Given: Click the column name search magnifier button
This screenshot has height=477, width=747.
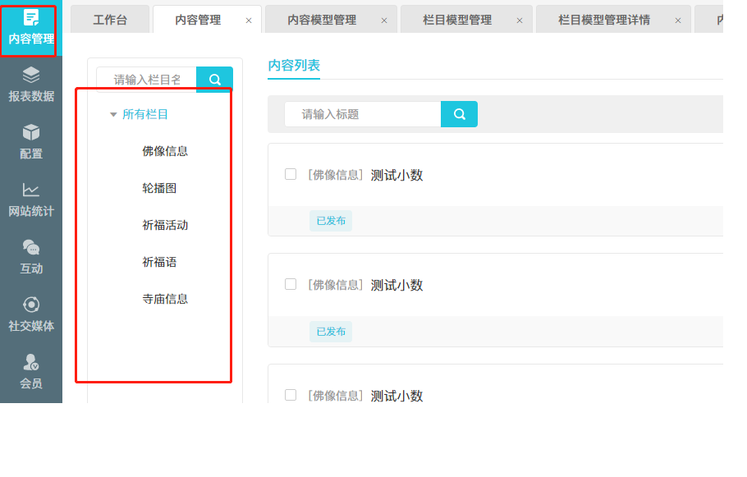Looking at the screenshot, I should pos(214,79).
